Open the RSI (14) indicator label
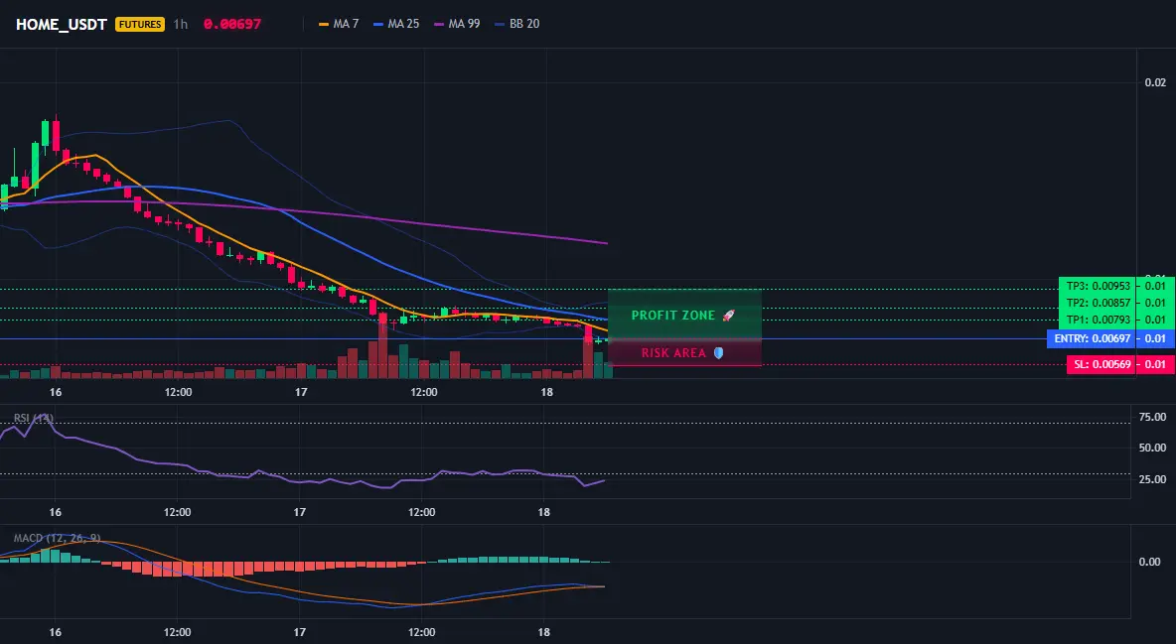Screen dimensions: 1176x644 34,419
